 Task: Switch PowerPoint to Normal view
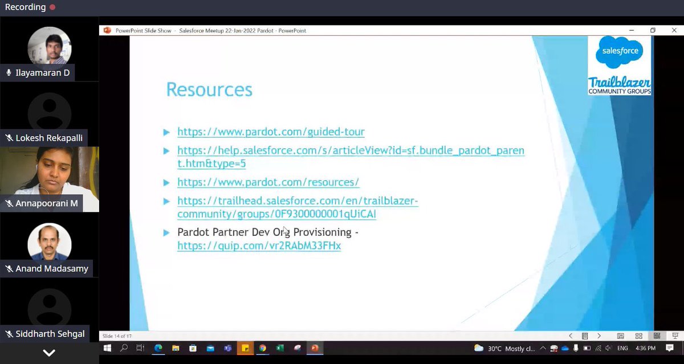620,336
